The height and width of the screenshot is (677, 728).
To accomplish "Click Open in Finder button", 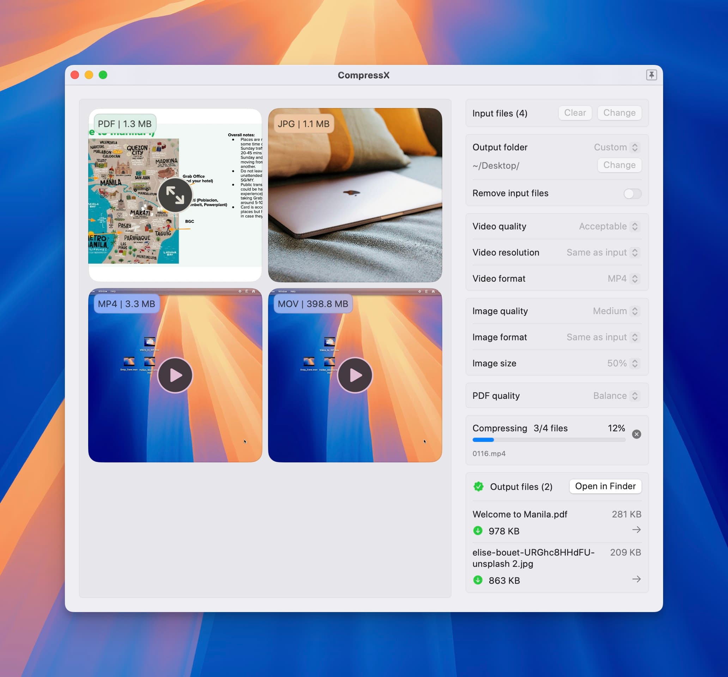I will 605,486.
